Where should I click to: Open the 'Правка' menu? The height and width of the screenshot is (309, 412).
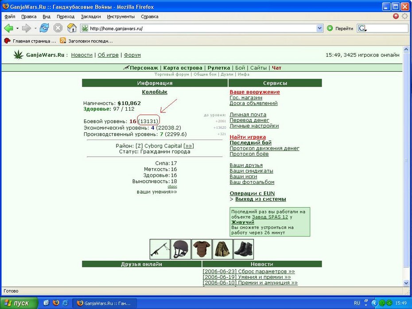tap(29, 16)
